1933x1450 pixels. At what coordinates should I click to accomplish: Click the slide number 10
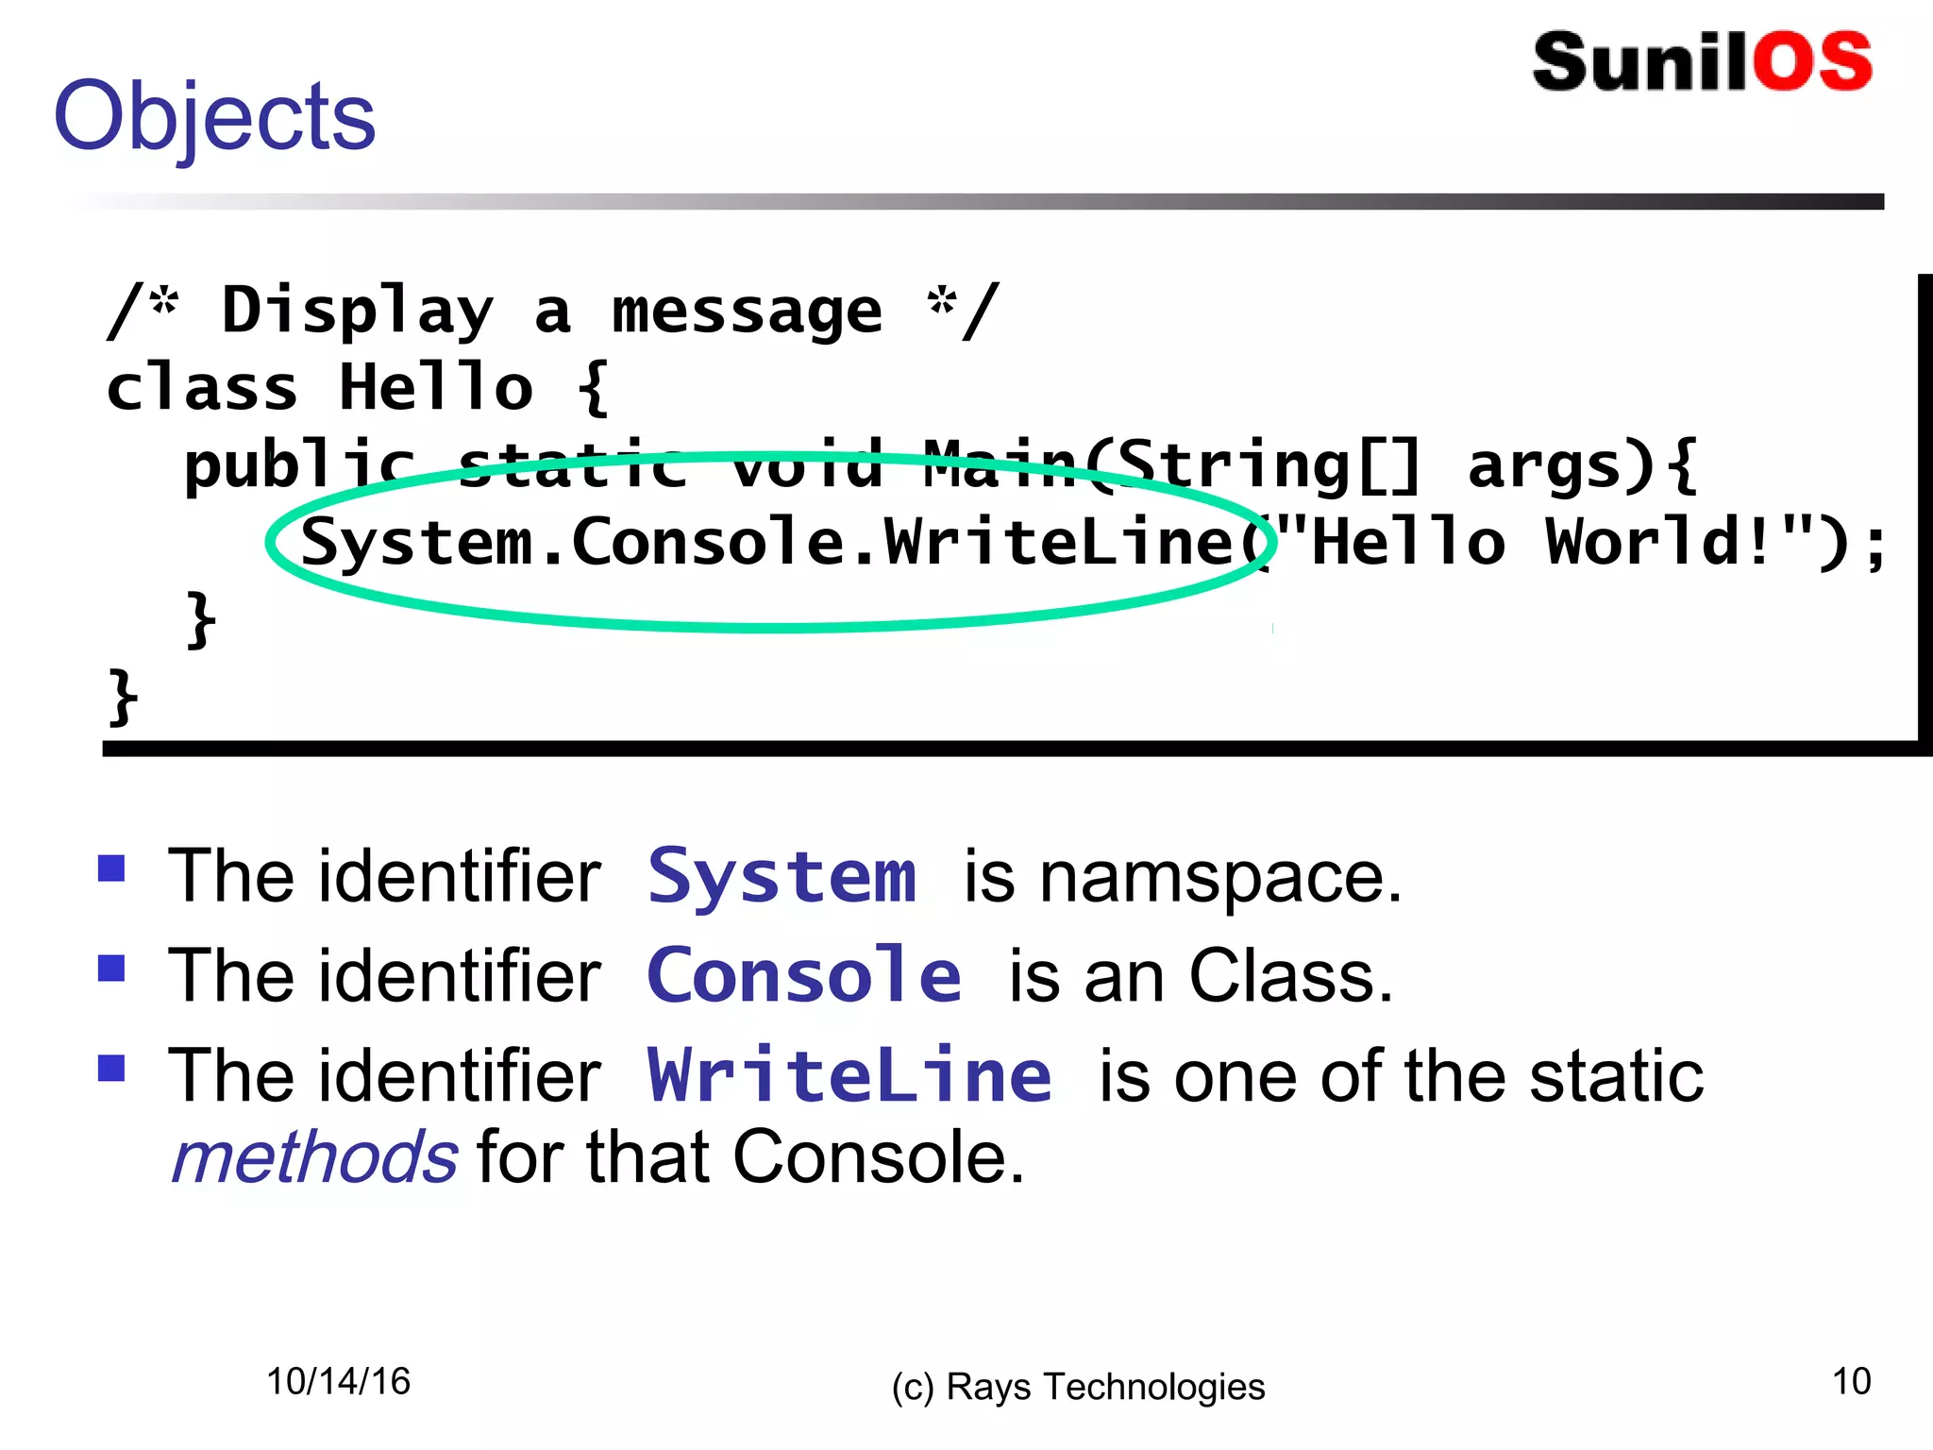1851,1381
